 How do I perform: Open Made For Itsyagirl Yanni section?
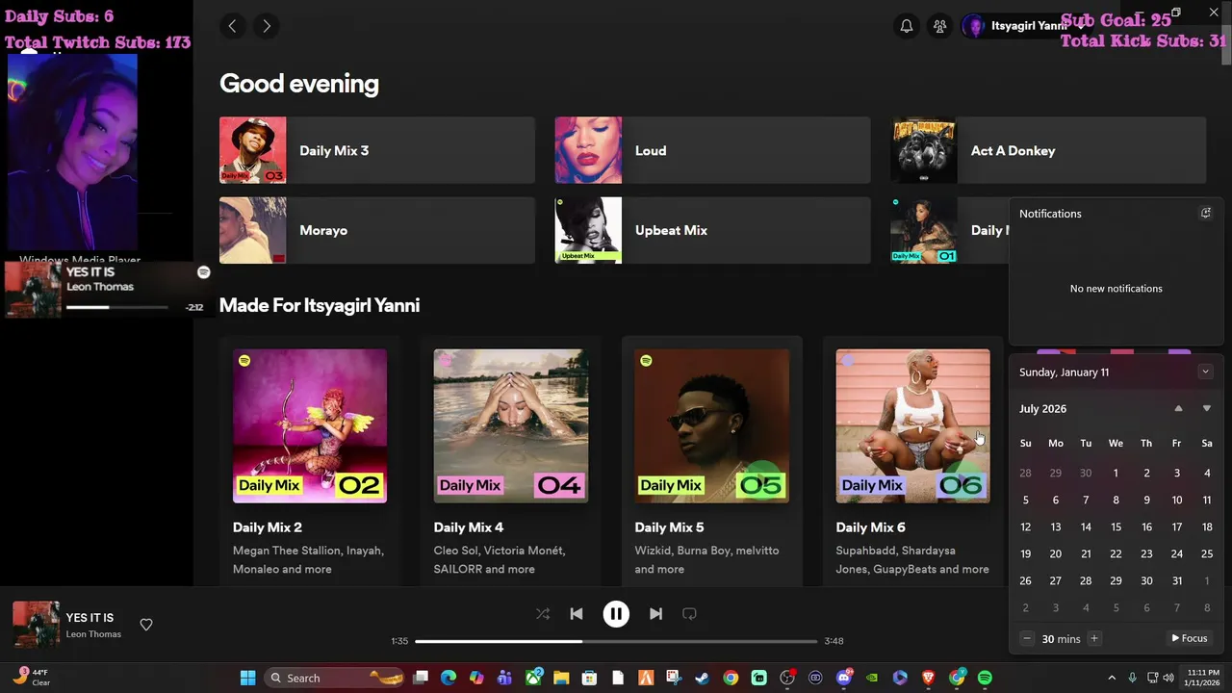click(x=320, y=305)
